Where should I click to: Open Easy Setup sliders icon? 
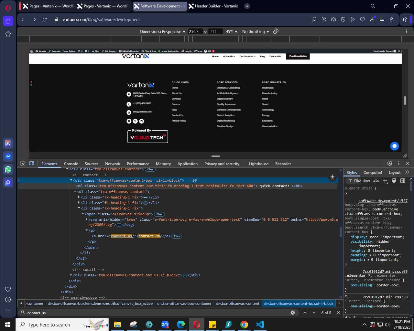382,19
